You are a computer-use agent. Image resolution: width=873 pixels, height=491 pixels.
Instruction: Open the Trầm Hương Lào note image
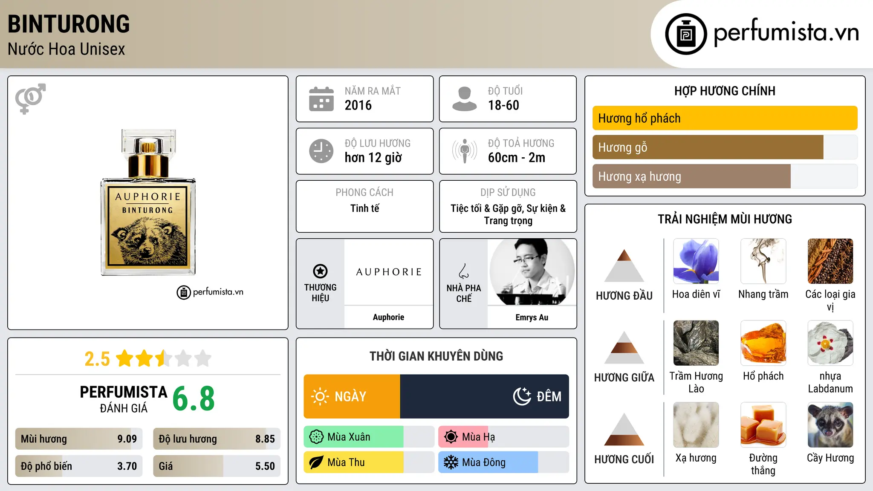point(696,343)
